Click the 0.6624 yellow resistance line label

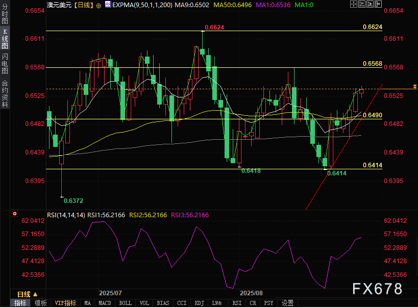pos(372,27)
